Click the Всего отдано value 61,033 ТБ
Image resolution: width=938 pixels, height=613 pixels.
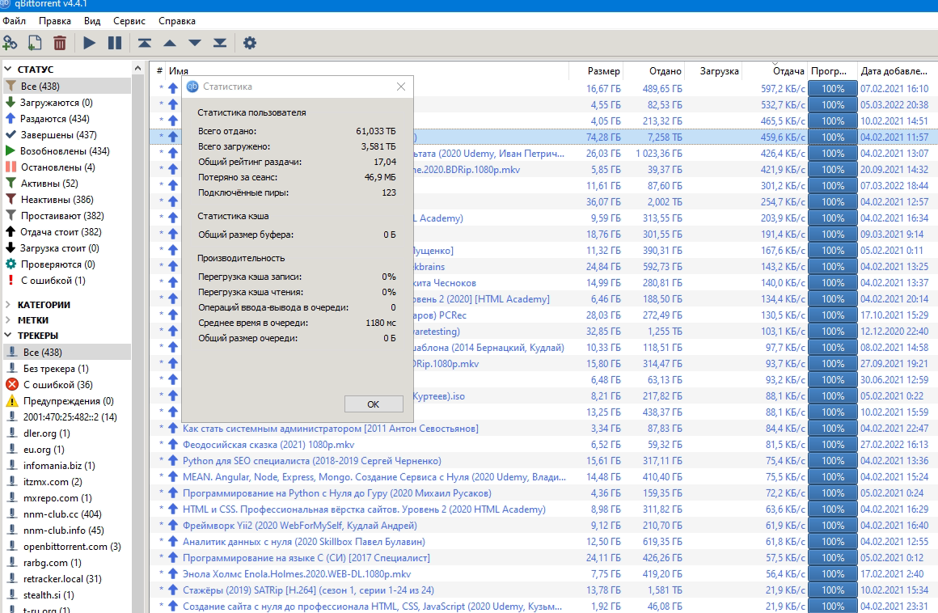pos(376,131)
